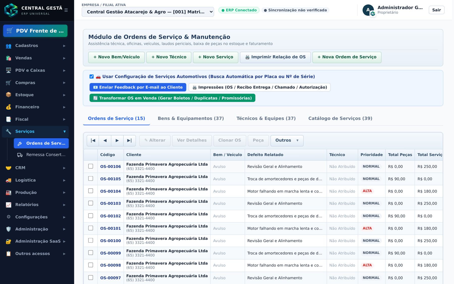The image size is (454, 284).
Task: Open PDV Frente de caixa cart button
Action: click(x=35, y=31)
